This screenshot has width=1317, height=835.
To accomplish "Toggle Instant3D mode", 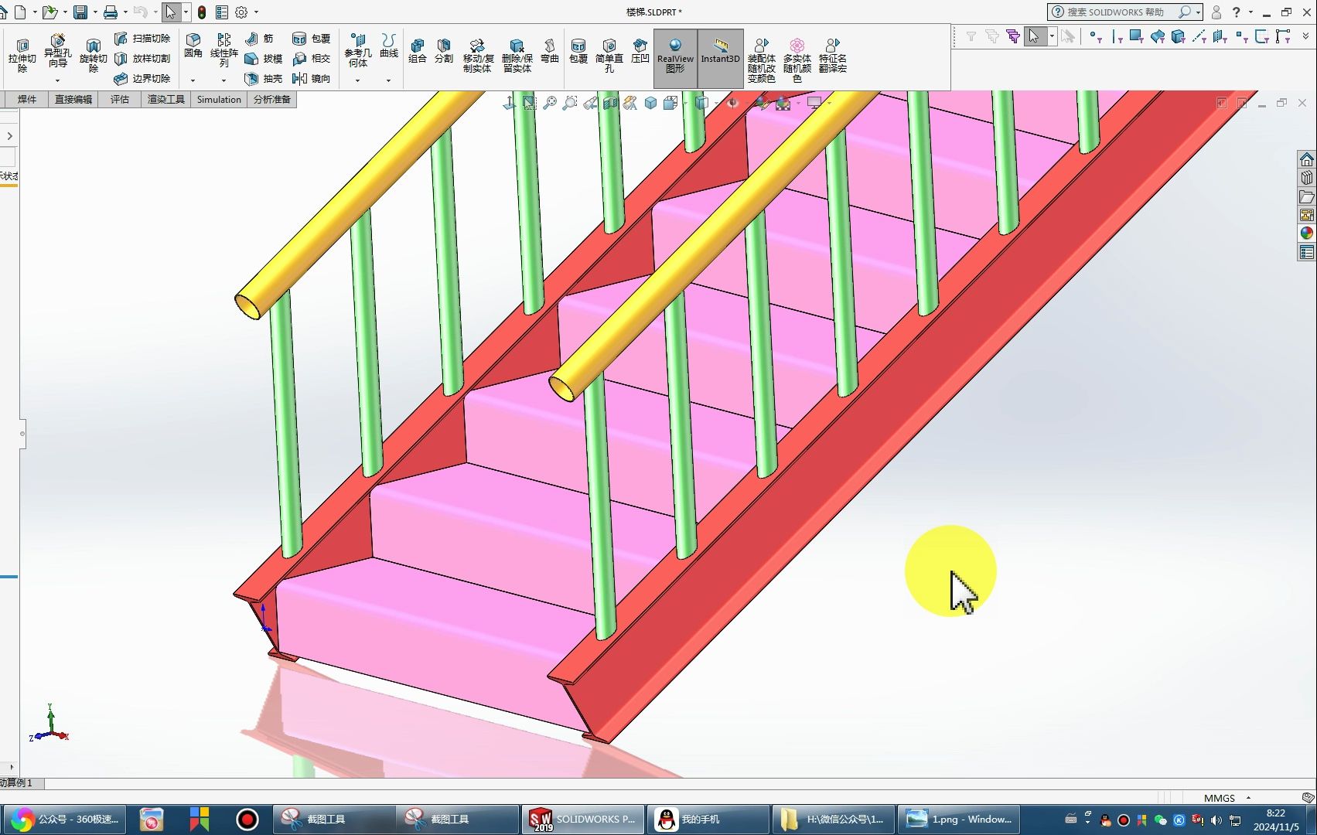I will tap(720, 57).
